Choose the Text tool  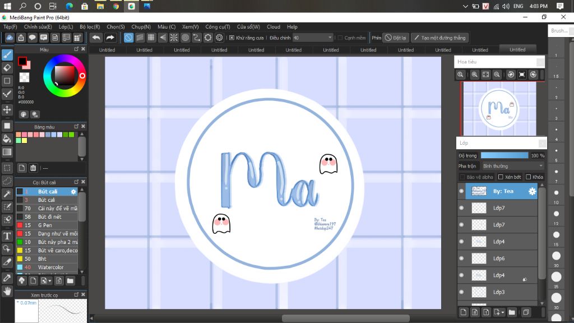coord(7,236)
